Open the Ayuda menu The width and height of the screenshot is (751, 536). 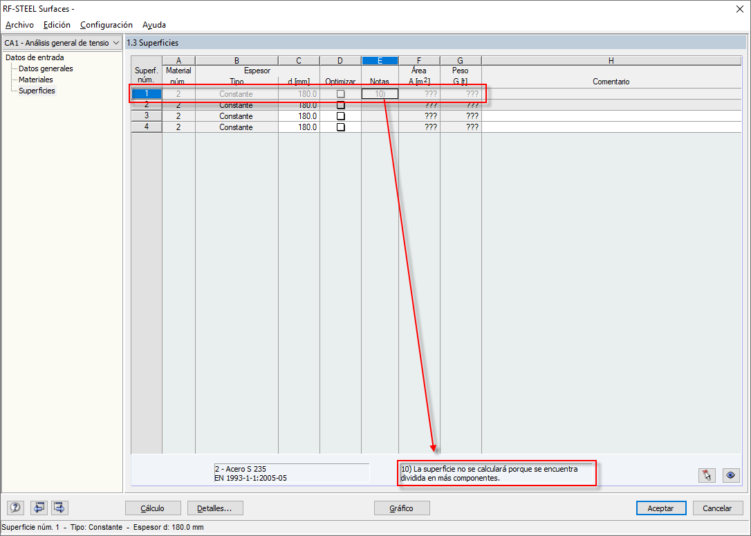[x=154, y=25]
